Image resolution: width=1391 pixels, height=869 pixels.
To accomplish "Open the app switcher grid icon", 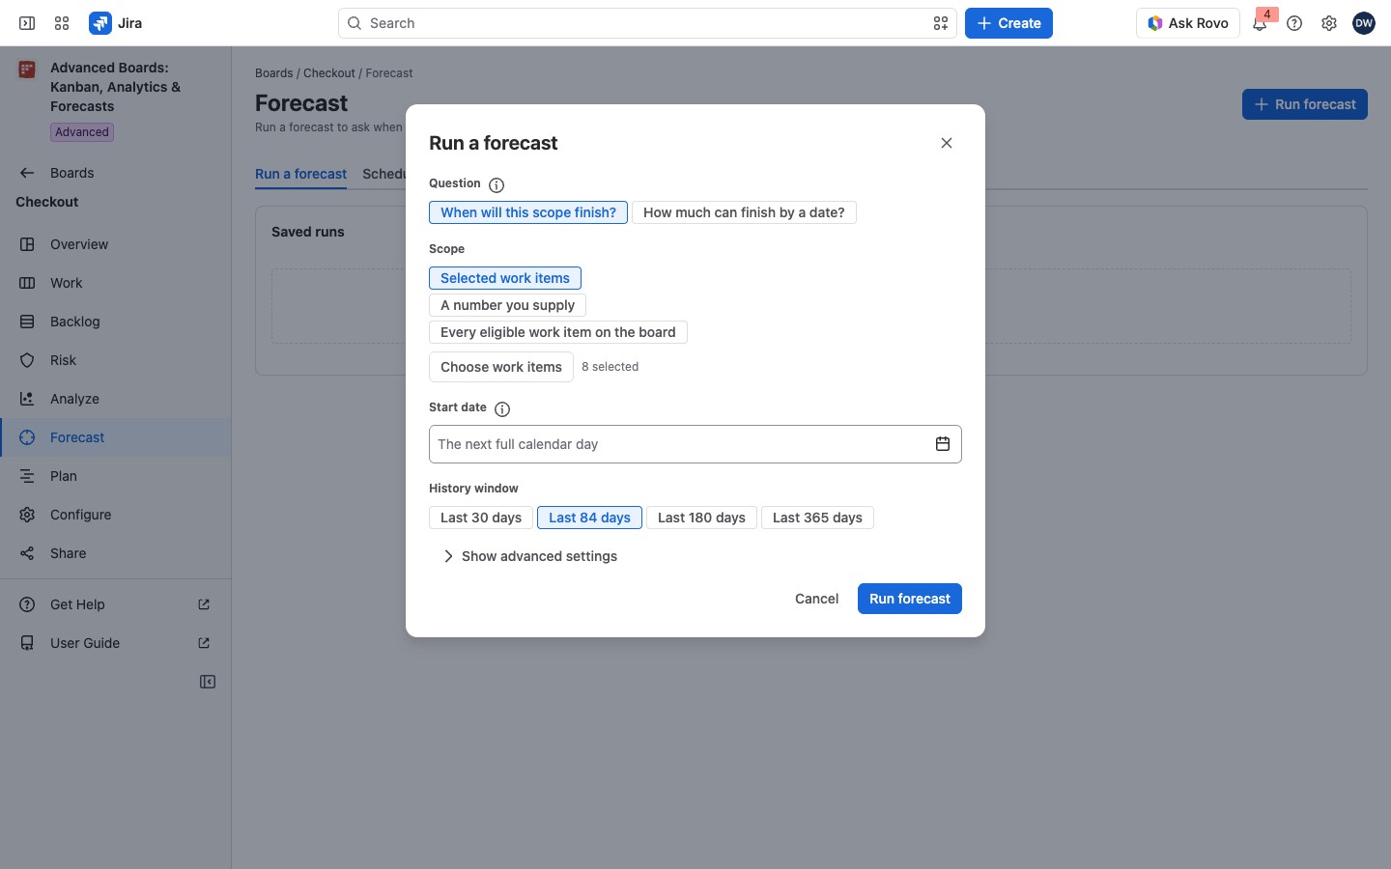I will pyautogui.click(x=62, y=23).
